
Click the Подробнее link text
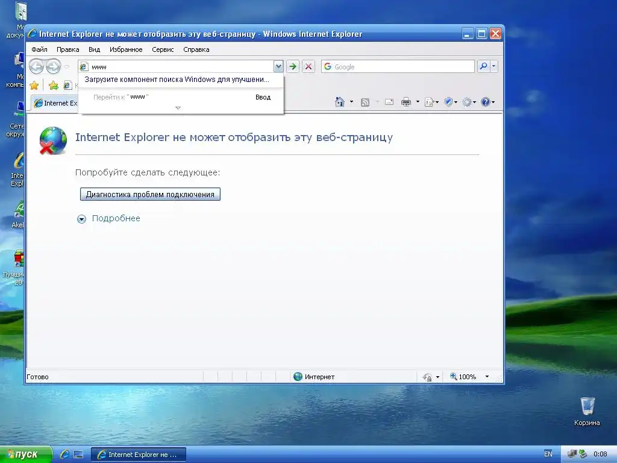pos(116,218)
